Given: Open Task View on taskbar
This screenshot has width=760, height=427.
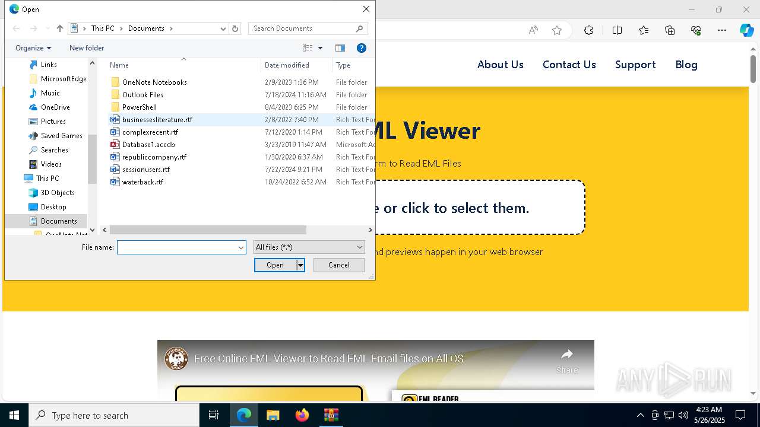Looking at the screenshot, I should click(x=214, y=415).
